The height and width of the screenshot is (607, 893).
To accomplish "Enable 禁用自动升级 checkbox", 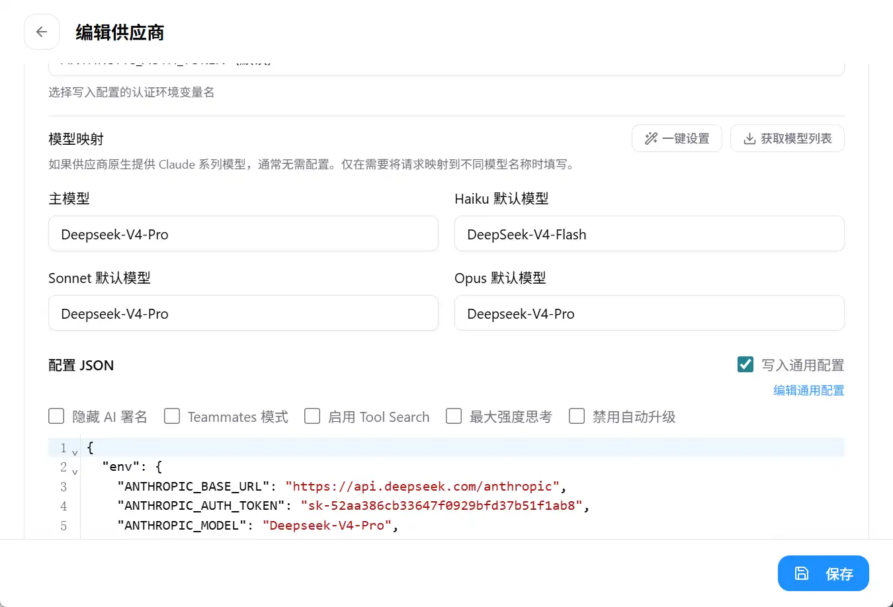I will pos(577,416).
